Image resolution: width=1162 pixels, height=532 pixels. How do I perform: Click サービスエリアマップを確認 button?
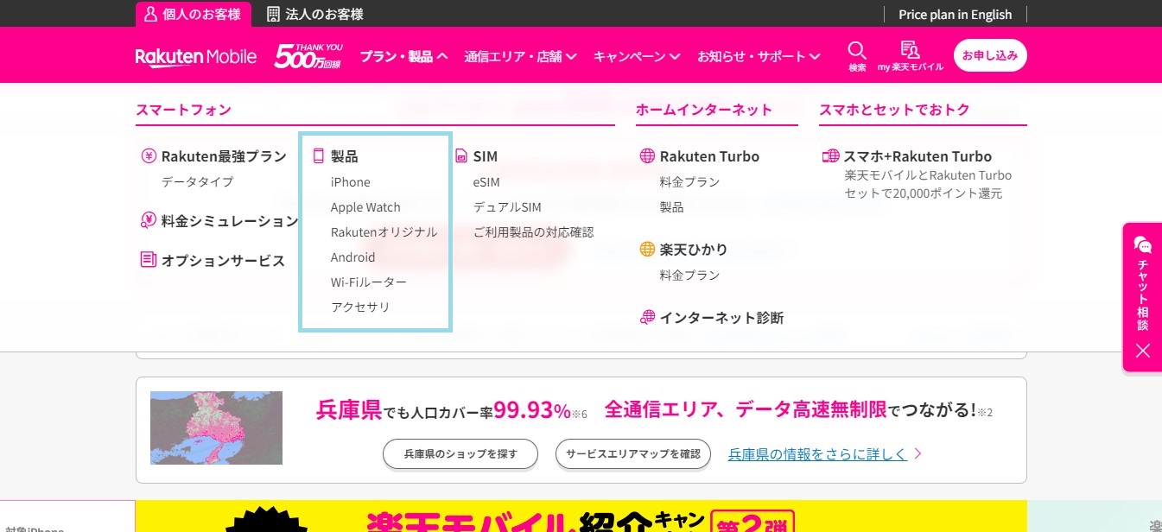(633, 453)
